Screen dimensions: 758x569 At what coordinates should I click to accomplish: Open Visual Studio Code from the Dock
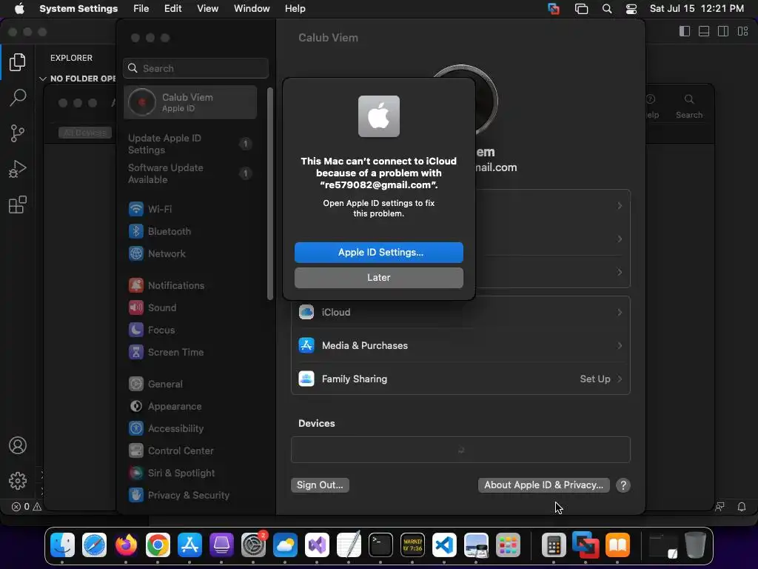[x=444, y=545]
